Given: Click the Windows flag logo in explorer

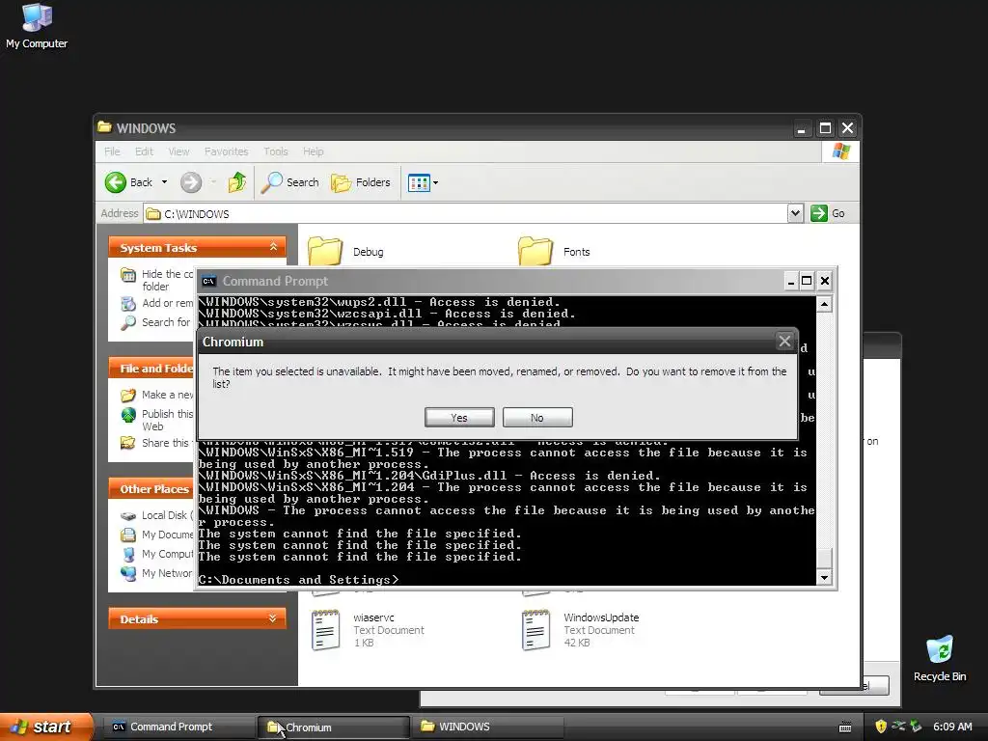Looking at the screenshot, I should click(x=841, y=151).
